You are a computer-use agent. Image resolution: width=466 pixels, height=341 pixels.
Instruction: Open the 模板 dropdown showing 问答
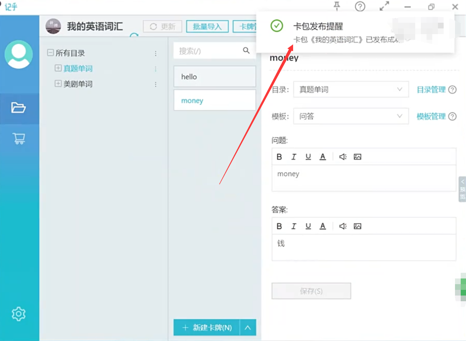point(351,116)
